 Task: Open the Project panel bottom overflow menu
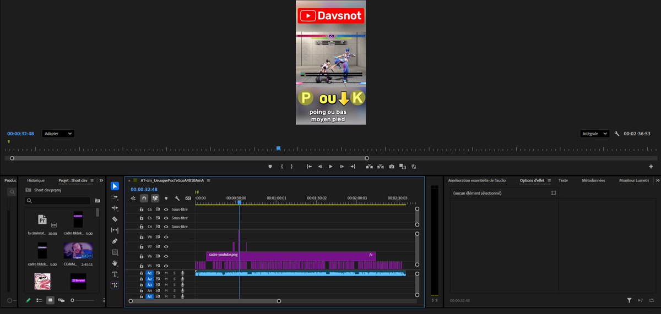point(103,300)
